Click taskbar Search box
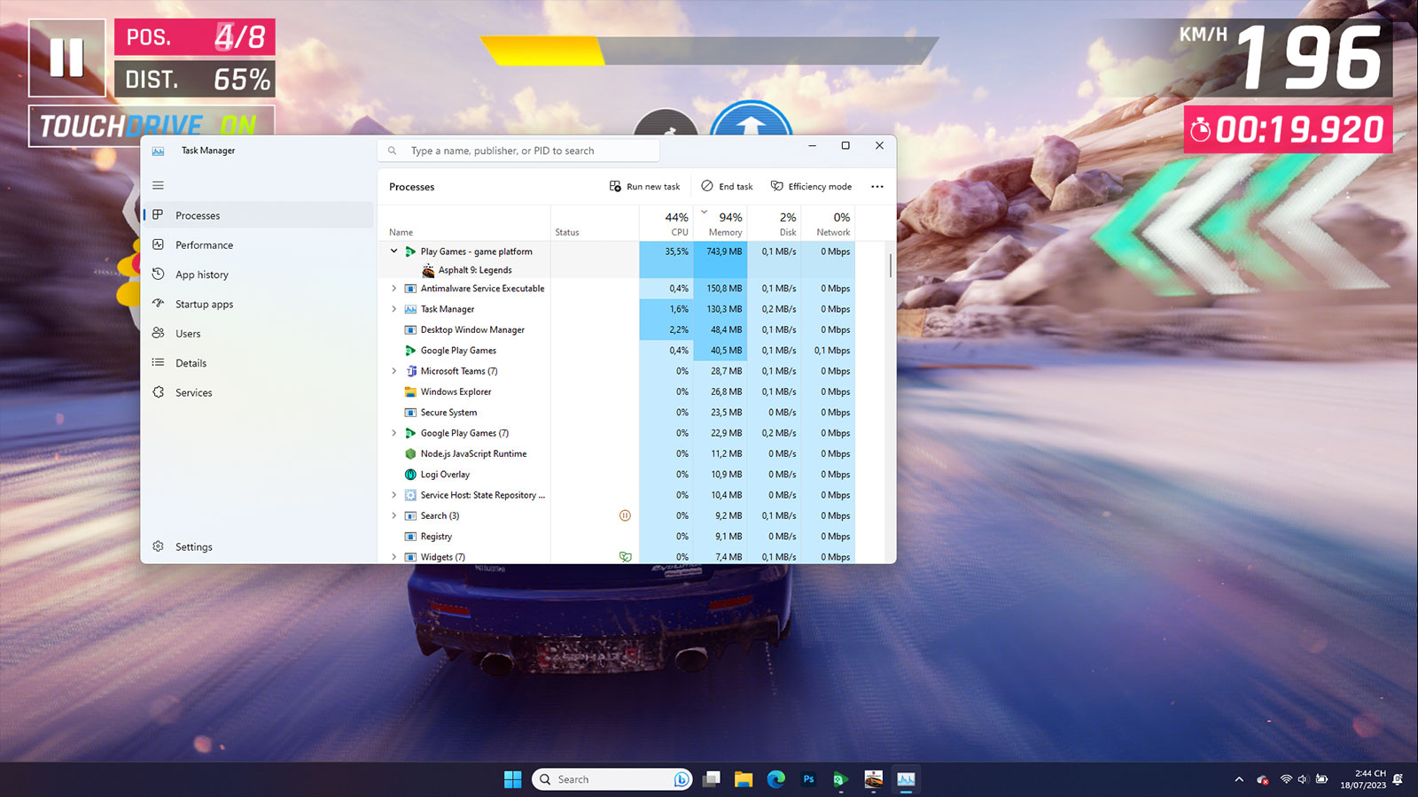 pyautogui.click(x=612, y=779)
